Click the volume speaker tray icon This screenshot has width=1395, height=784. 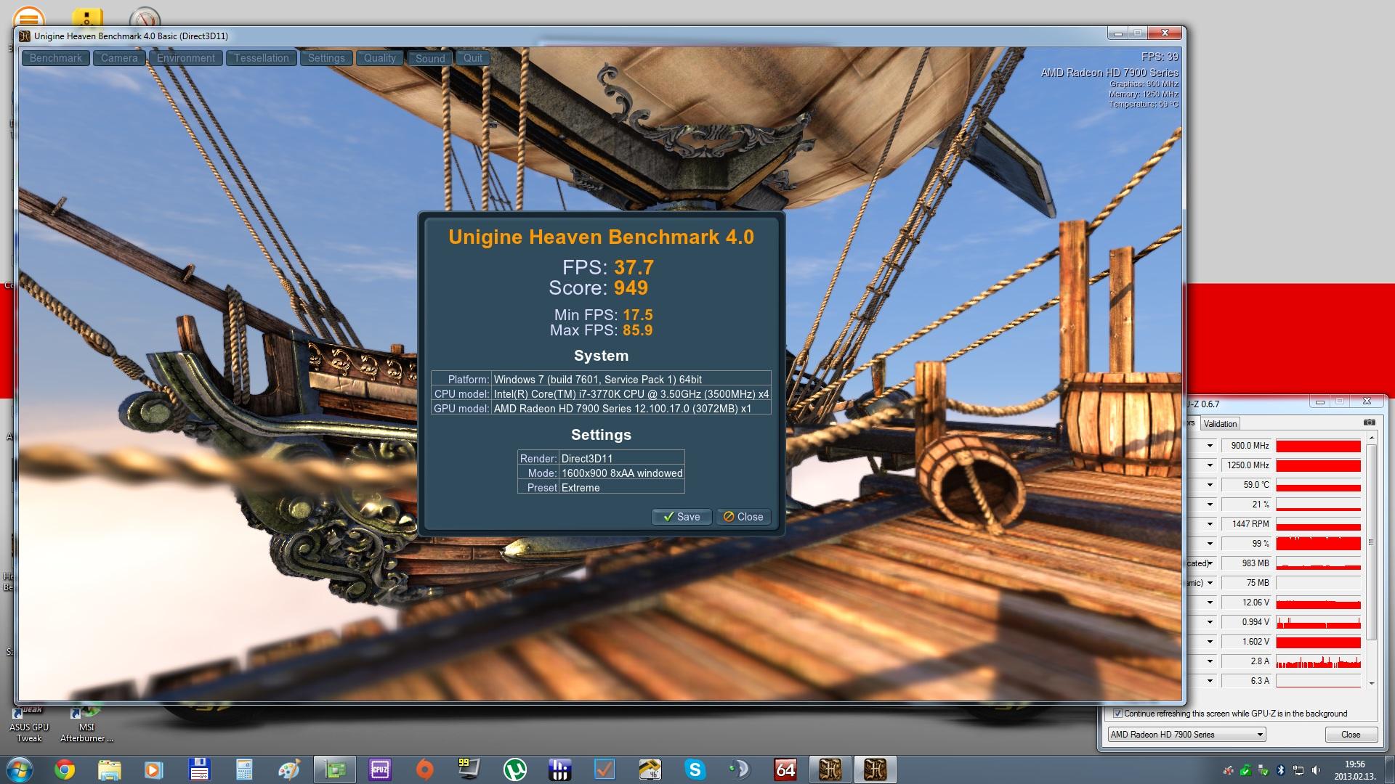point(1316,770)
